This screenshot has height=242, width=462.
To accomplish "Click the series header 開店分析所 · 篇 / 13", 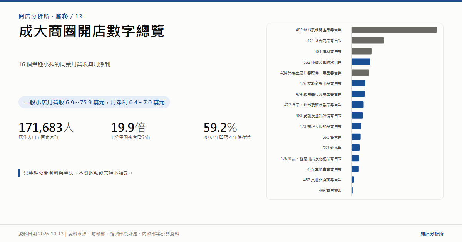I will pos(50,17).
